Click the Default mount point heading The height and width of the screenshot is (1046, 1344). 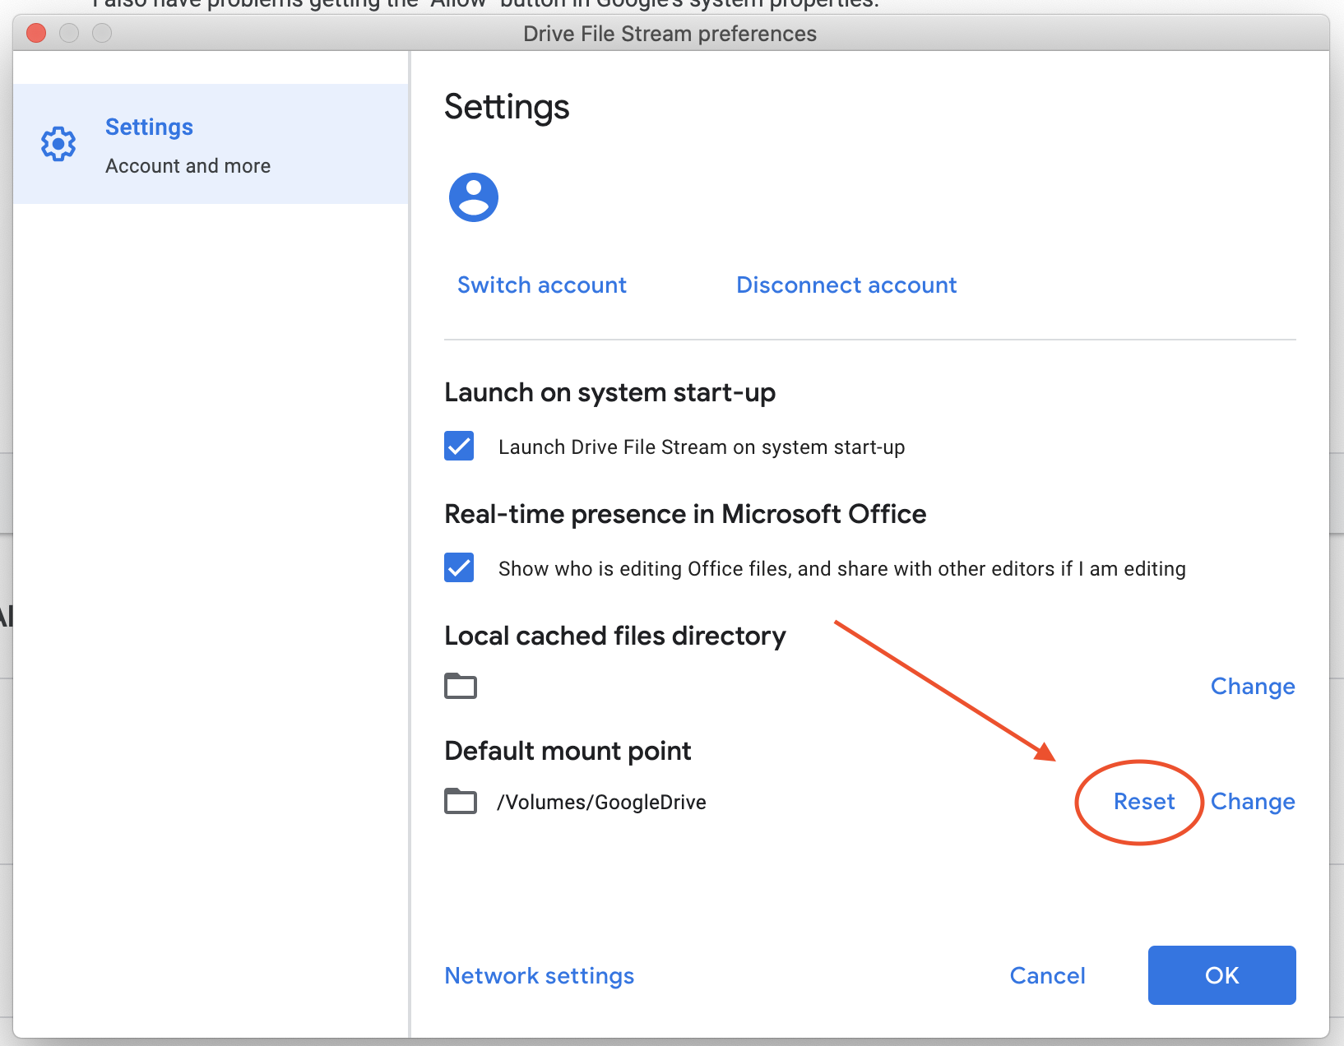[568, 751]
